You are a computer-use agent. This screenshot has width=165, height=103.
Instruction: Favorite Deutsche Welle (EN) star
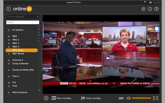click(9, 70)
